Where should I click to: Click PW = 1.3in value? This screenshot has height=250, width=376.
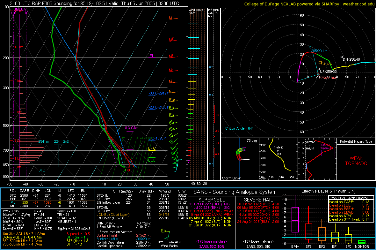(11, 211)
